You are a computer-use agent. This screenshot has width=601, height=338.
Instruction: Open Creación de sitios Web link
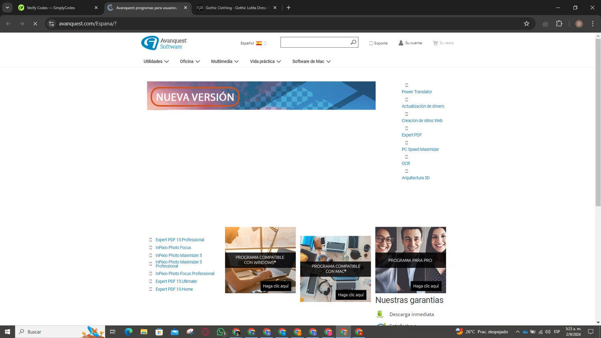[422, 121]
